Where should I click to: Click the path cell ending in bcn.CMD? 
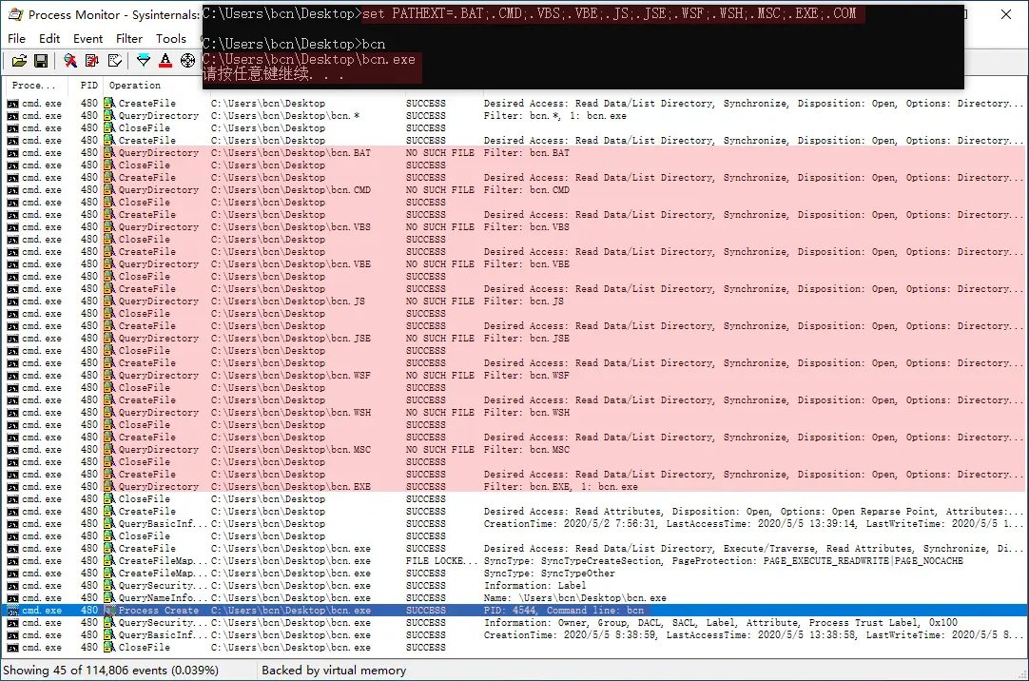point(291,189)
